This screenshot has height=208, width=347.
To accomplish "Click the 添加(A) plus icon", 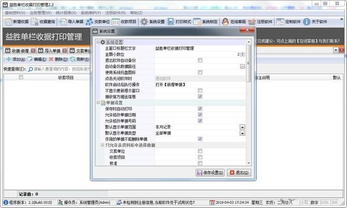I will [x=9, y=59].
